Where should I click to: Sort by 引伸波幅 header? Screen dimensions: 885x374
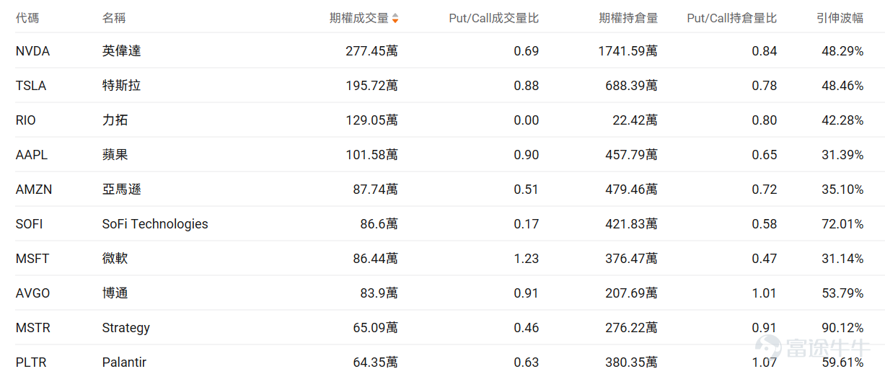tap(840, 18)
